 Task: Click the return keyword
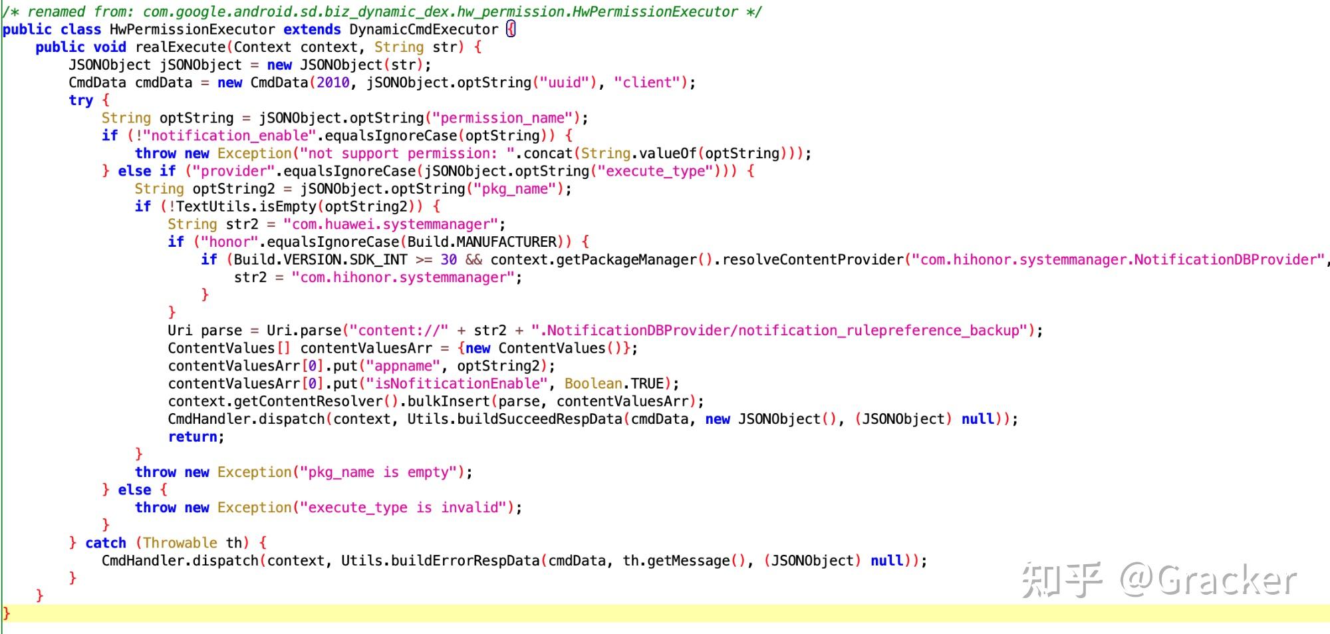[x=192, y=437]
